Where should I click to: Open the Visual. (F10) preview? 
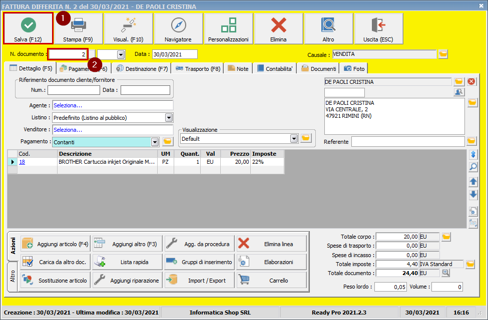[x=128, y=28]
